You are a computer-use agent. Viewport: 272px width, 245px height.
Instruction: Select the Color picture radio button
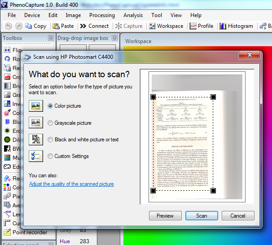point(50,106)
